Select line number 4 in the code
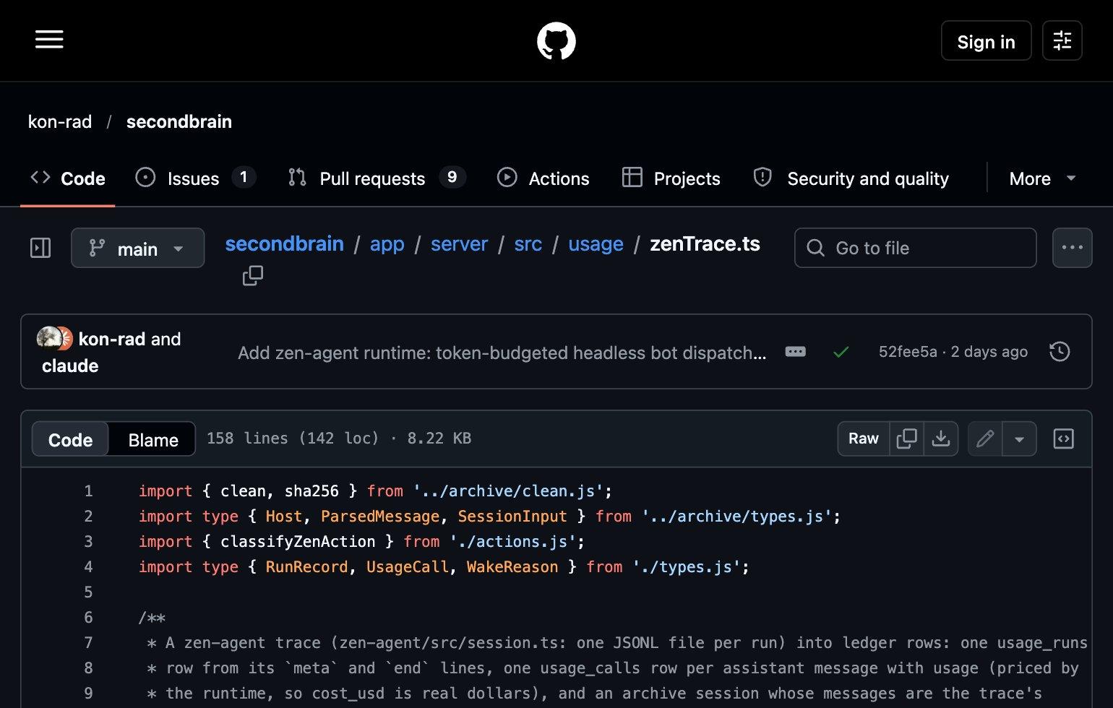This screenshot has width=1113, height=708. (88, 567)
